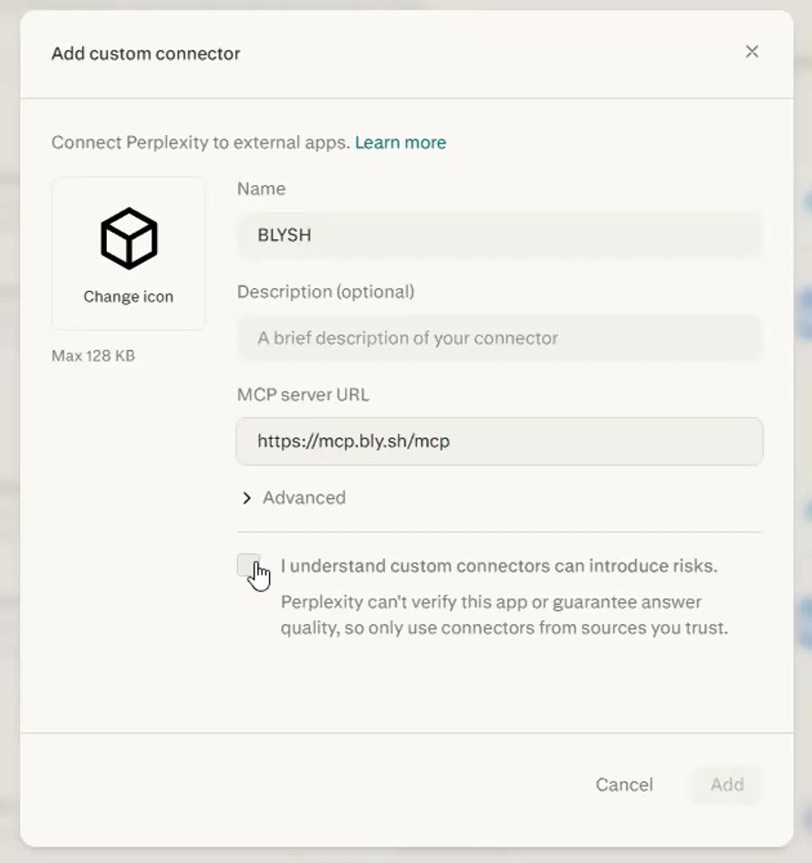Expand Advanced using the chevron arrow
Image resolution: width=812 pixels, height=863 pixels.
pos(246,498)
